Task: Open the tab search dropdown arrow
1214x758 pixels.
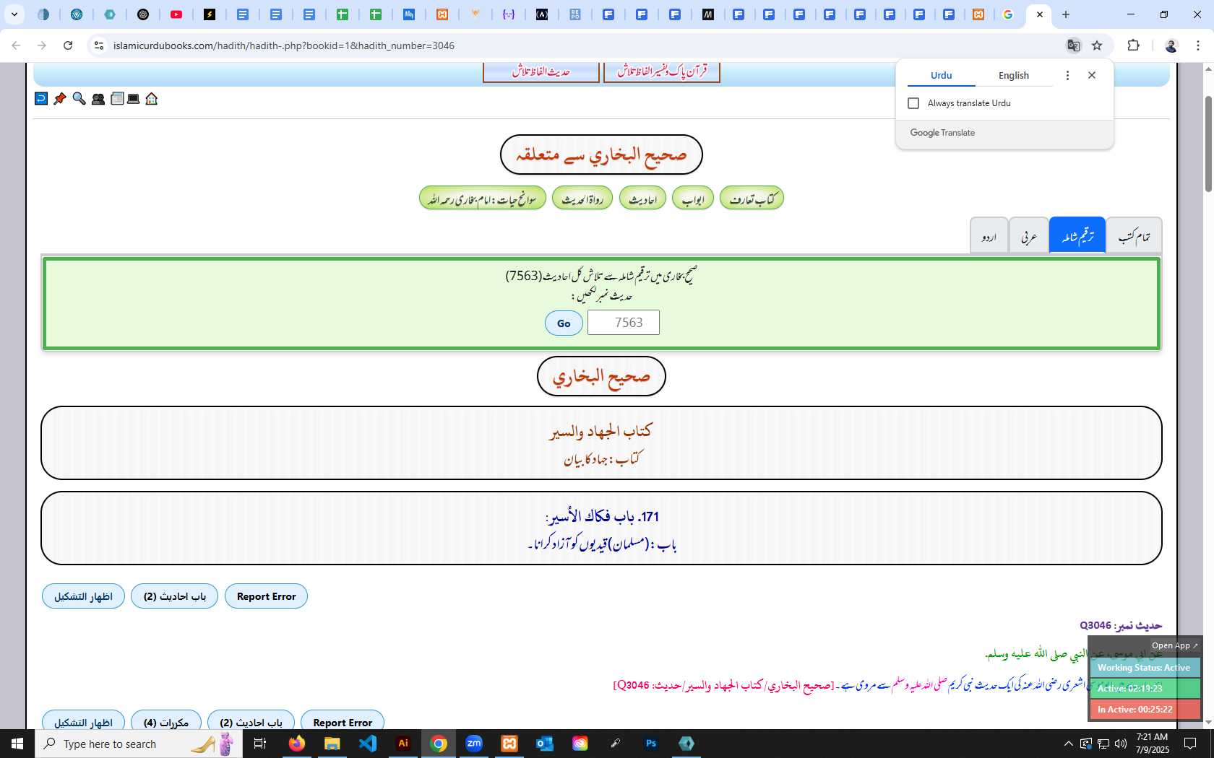Action: 14,14
